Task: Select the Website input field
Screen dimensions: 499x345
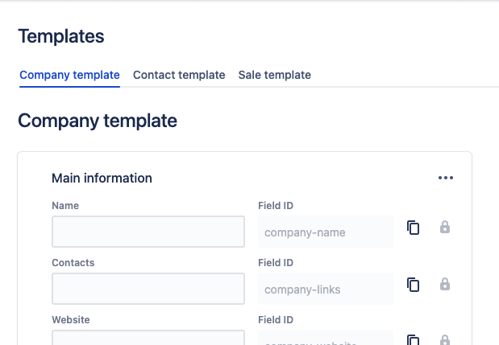Action: click(x=148, y=339)
